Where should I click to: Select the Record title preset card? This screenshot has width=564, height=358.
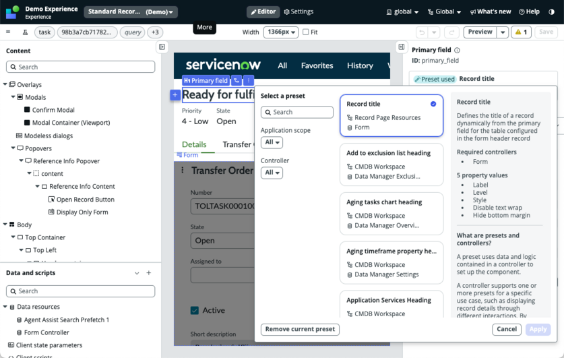[391, 115]
